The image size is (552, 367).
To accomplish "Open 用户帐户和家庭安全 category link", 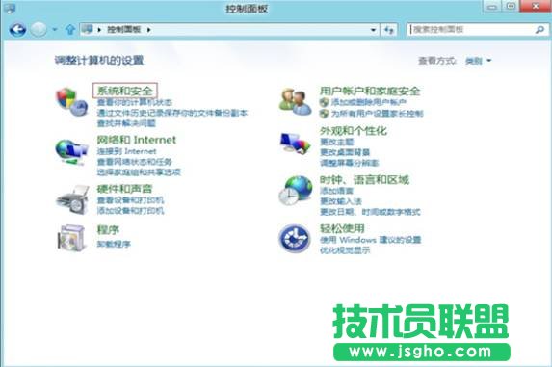I will coord(370,92).
